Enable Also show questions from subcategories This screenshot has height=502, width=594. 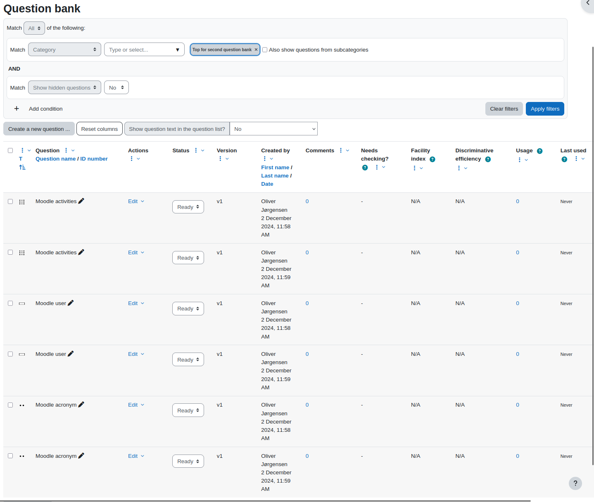[265, 50]
